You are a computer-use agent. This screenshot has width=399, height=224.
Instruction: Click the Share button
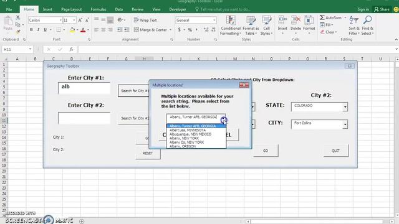382,9
